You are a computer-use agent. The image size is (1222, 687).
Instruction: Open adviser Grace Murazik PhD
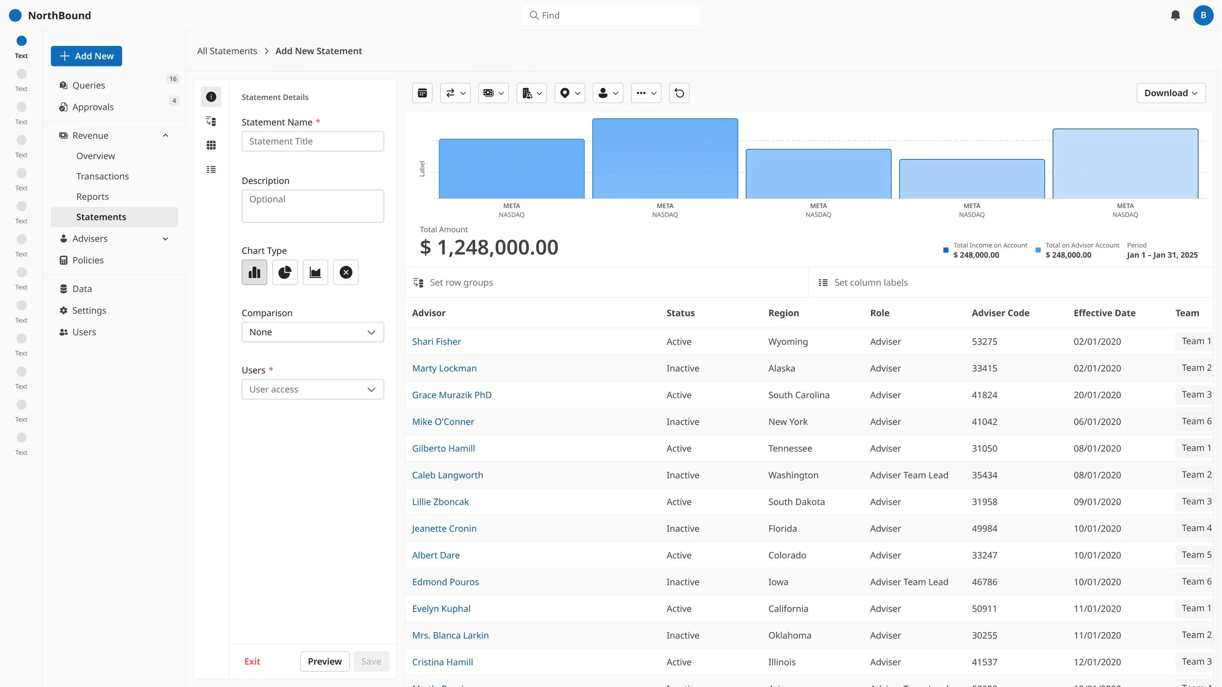(x=452, y=395)
